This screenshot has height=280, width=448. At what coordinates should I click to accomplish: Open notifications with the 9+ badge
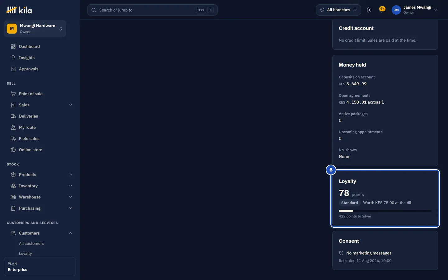tap(382, 10)
